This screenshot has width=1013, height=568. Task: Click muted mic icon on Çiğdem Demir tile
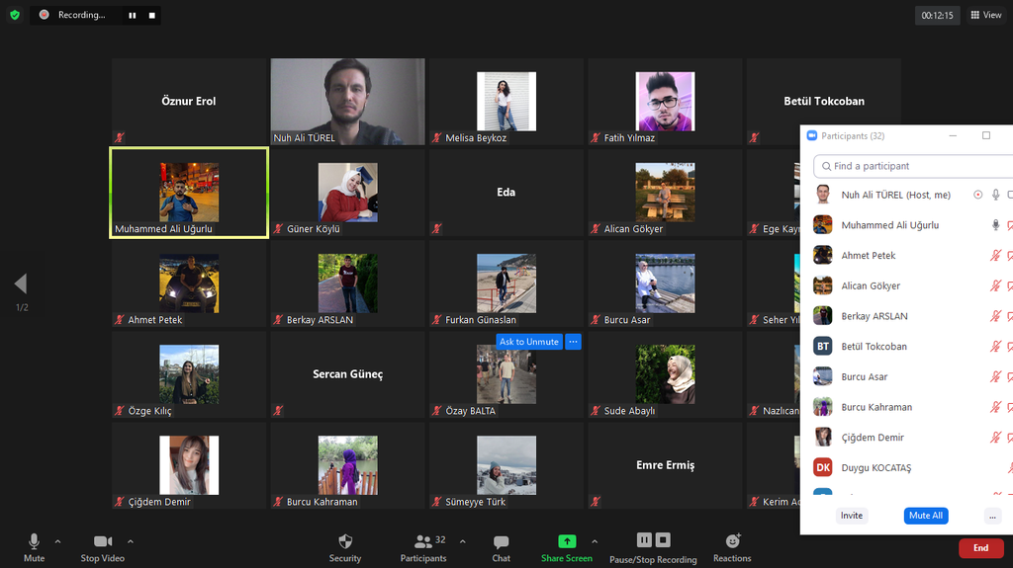tap(120, 502)
